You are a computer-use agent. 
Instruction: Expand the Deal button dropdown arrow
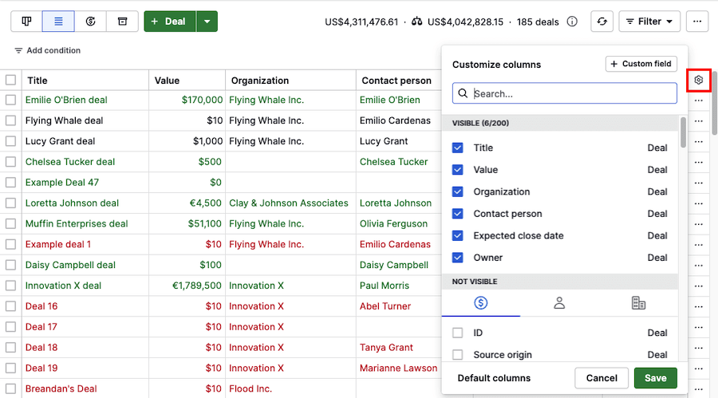pyautogui.click(x=207, y=22)
